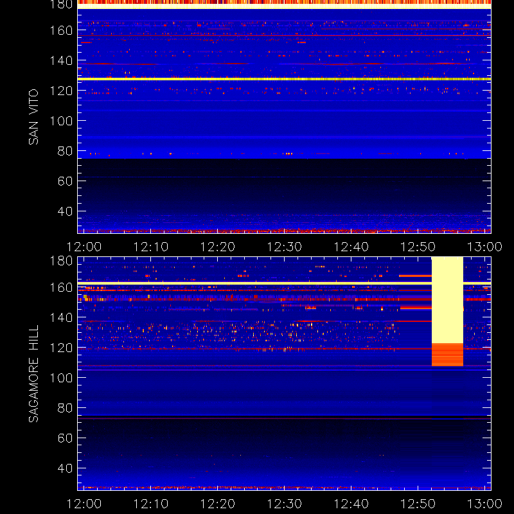Click the 160 tick label on the Sagamore Hill axis
This screenshot has width=514, height=514.
point(61,287)
